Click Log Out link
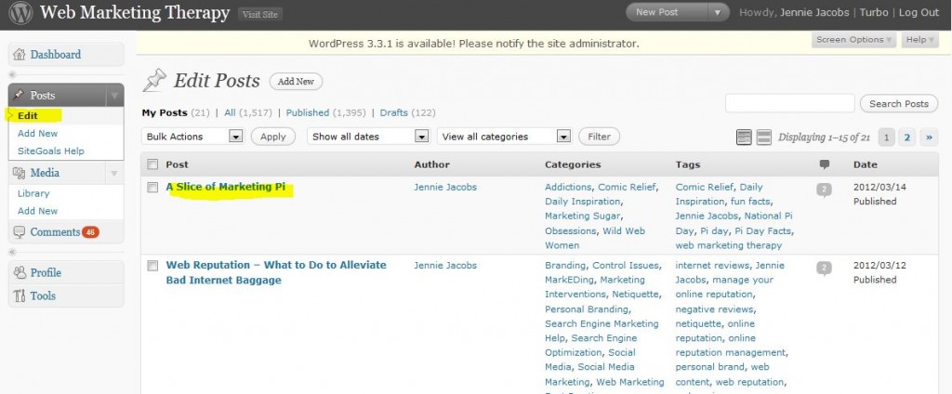 coord(919,12)
